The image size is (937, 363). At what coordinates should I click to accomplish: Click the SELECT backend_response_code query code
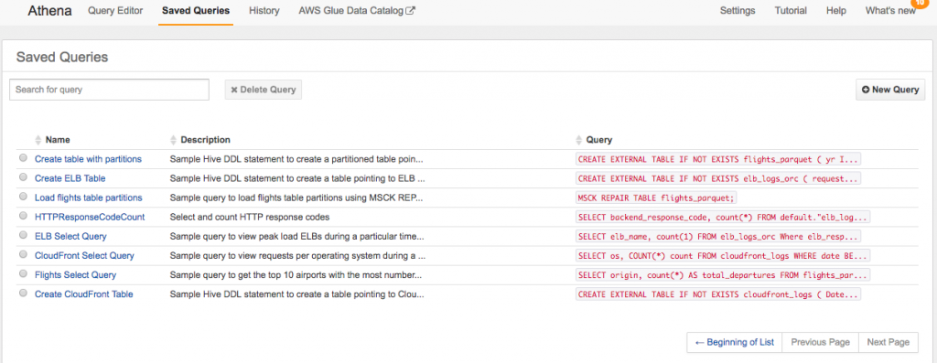point(723,217)
